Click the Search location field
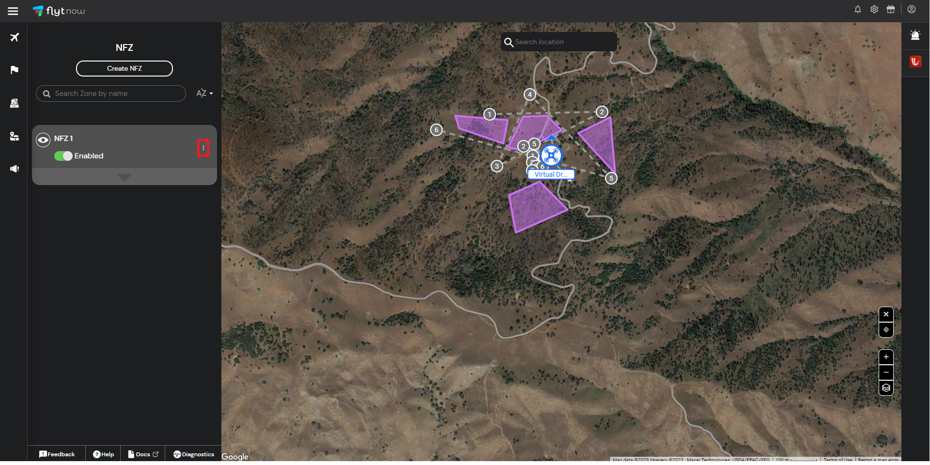This screenshot has width=930, height=465. click(559, 42)
